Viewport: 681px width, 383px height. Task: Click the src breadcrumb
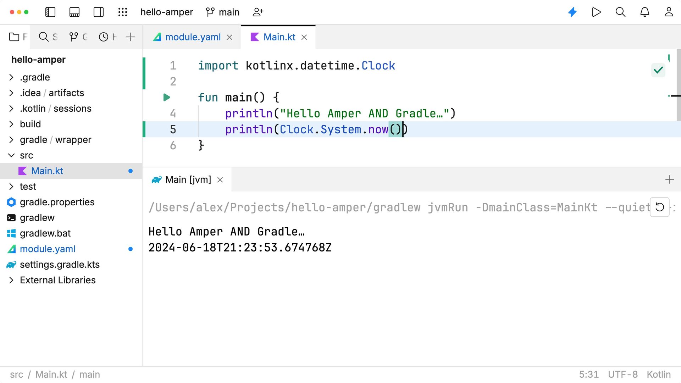(16, 374)
